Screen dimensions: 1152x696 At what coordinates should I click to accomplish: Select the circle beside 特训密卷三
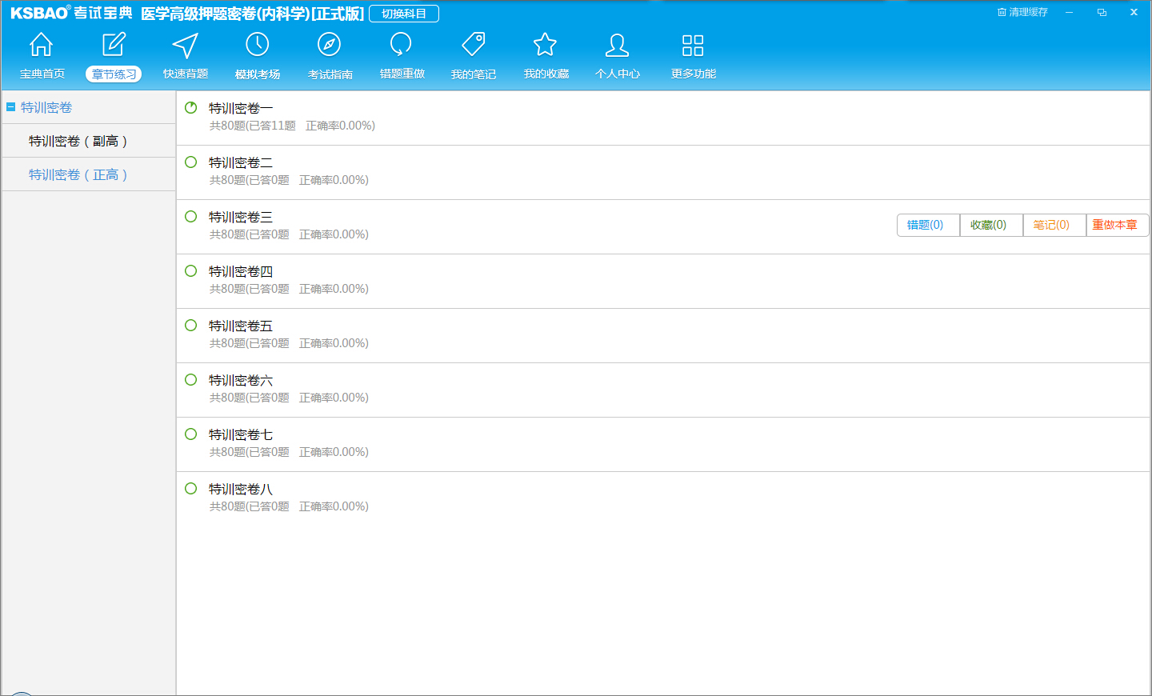190,216
